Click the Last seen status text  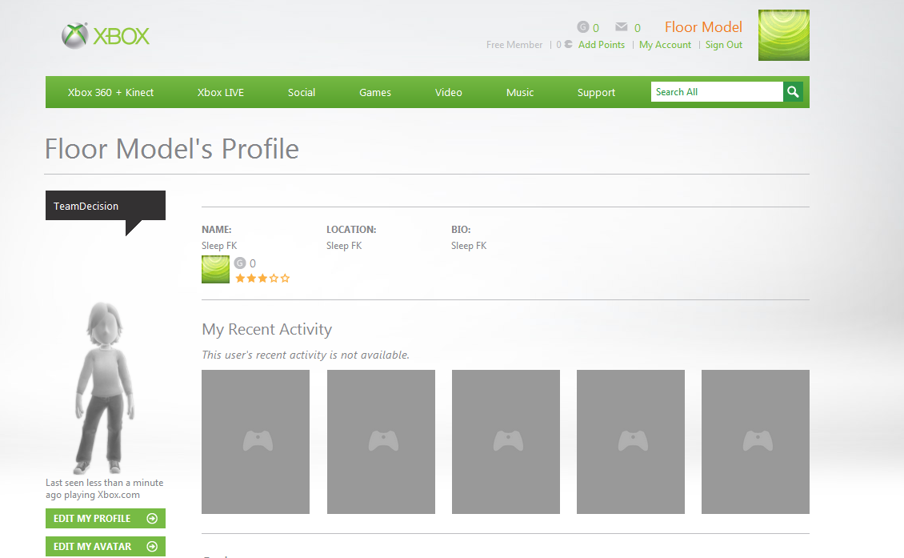[104, 489]
